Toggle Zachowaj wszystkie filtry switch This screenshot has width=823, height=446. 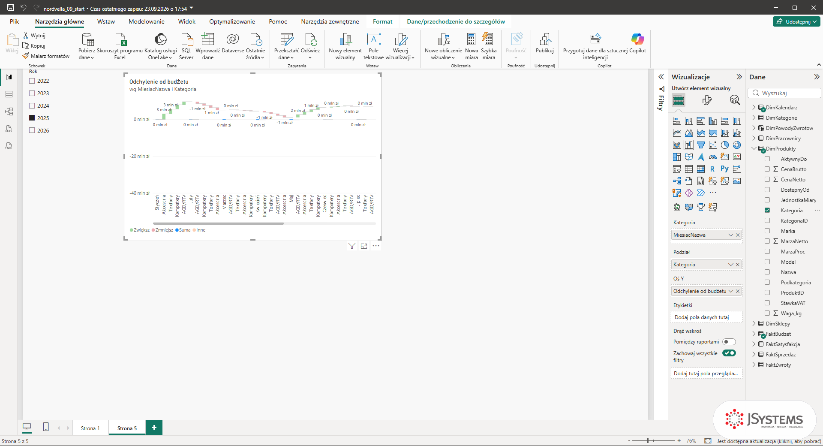tap(729, 353)
